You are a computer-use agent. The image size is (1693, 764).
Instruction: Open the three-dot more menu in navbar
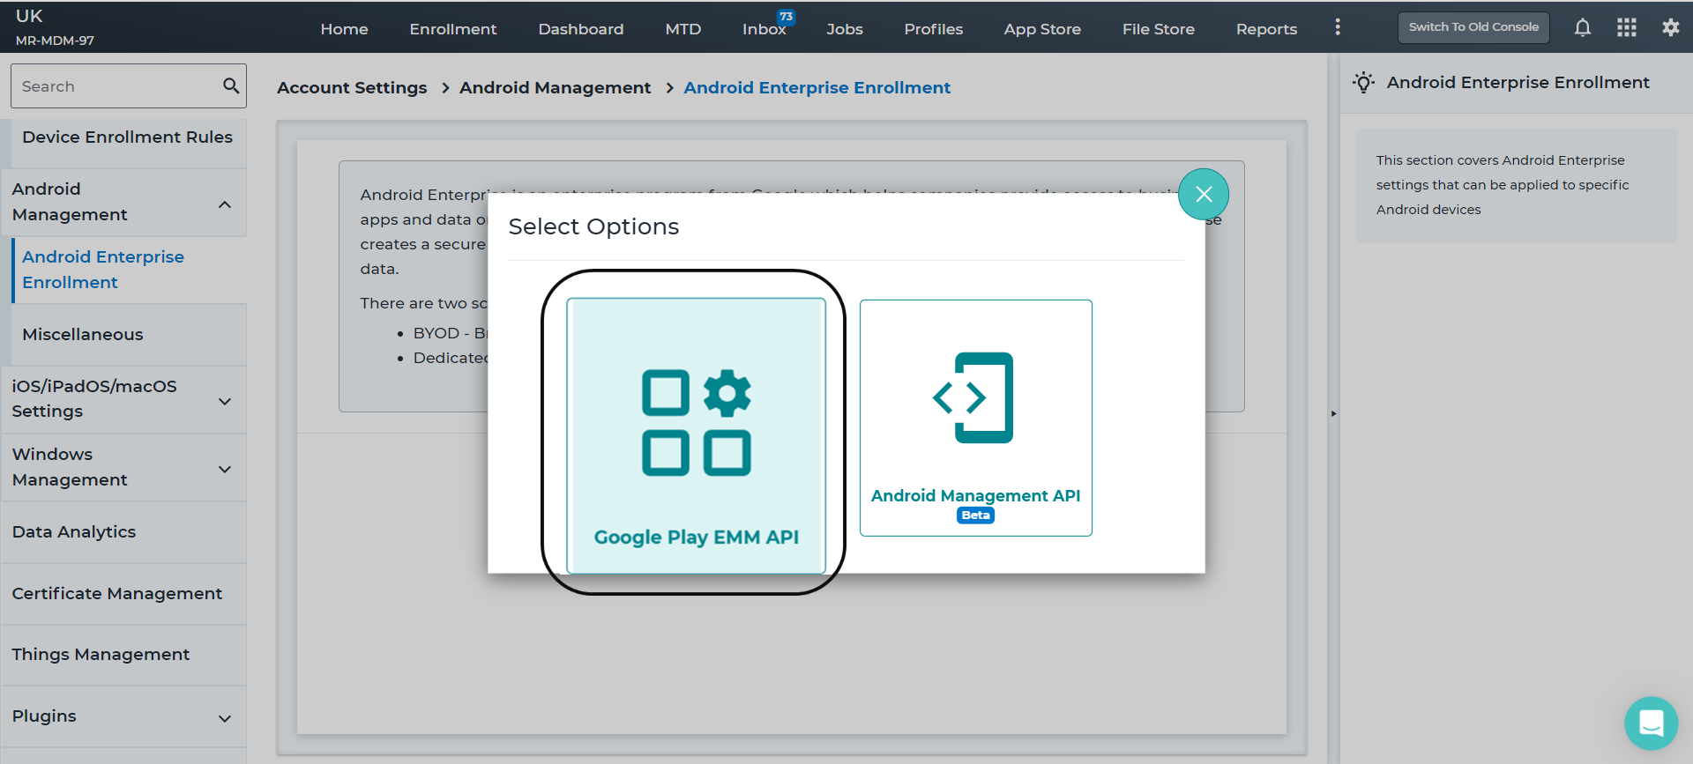(1338, 27)
